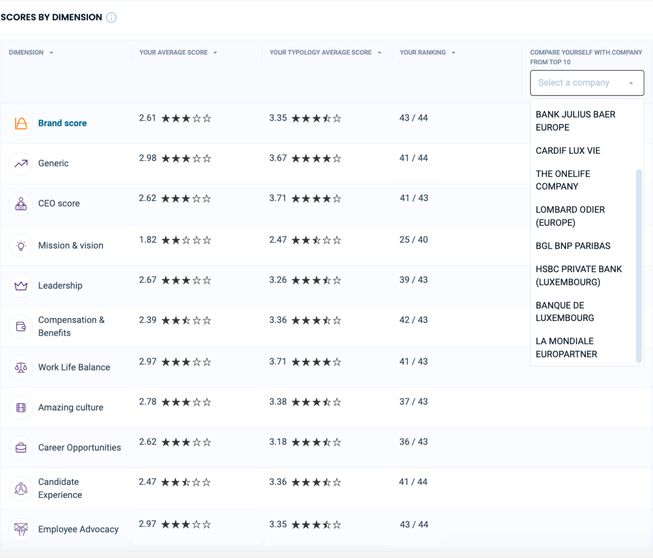Click the Work Life Balance scales icon
The height and width of the screenshot is (558, 653).
point(21,367)
